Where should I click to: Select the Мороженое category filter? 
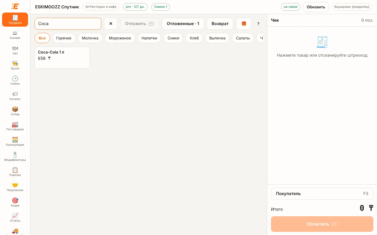pyautogui.click(x=120, y=38)
